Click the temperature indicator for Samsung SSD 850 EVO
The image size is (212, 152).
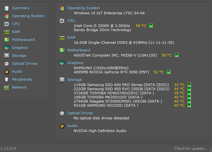(189, 89)
